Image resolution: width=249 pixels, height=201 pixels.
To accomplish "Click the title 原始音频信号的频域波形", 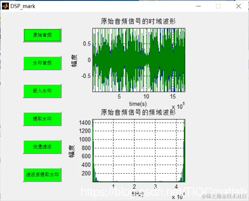I will (x=138, y=112).
